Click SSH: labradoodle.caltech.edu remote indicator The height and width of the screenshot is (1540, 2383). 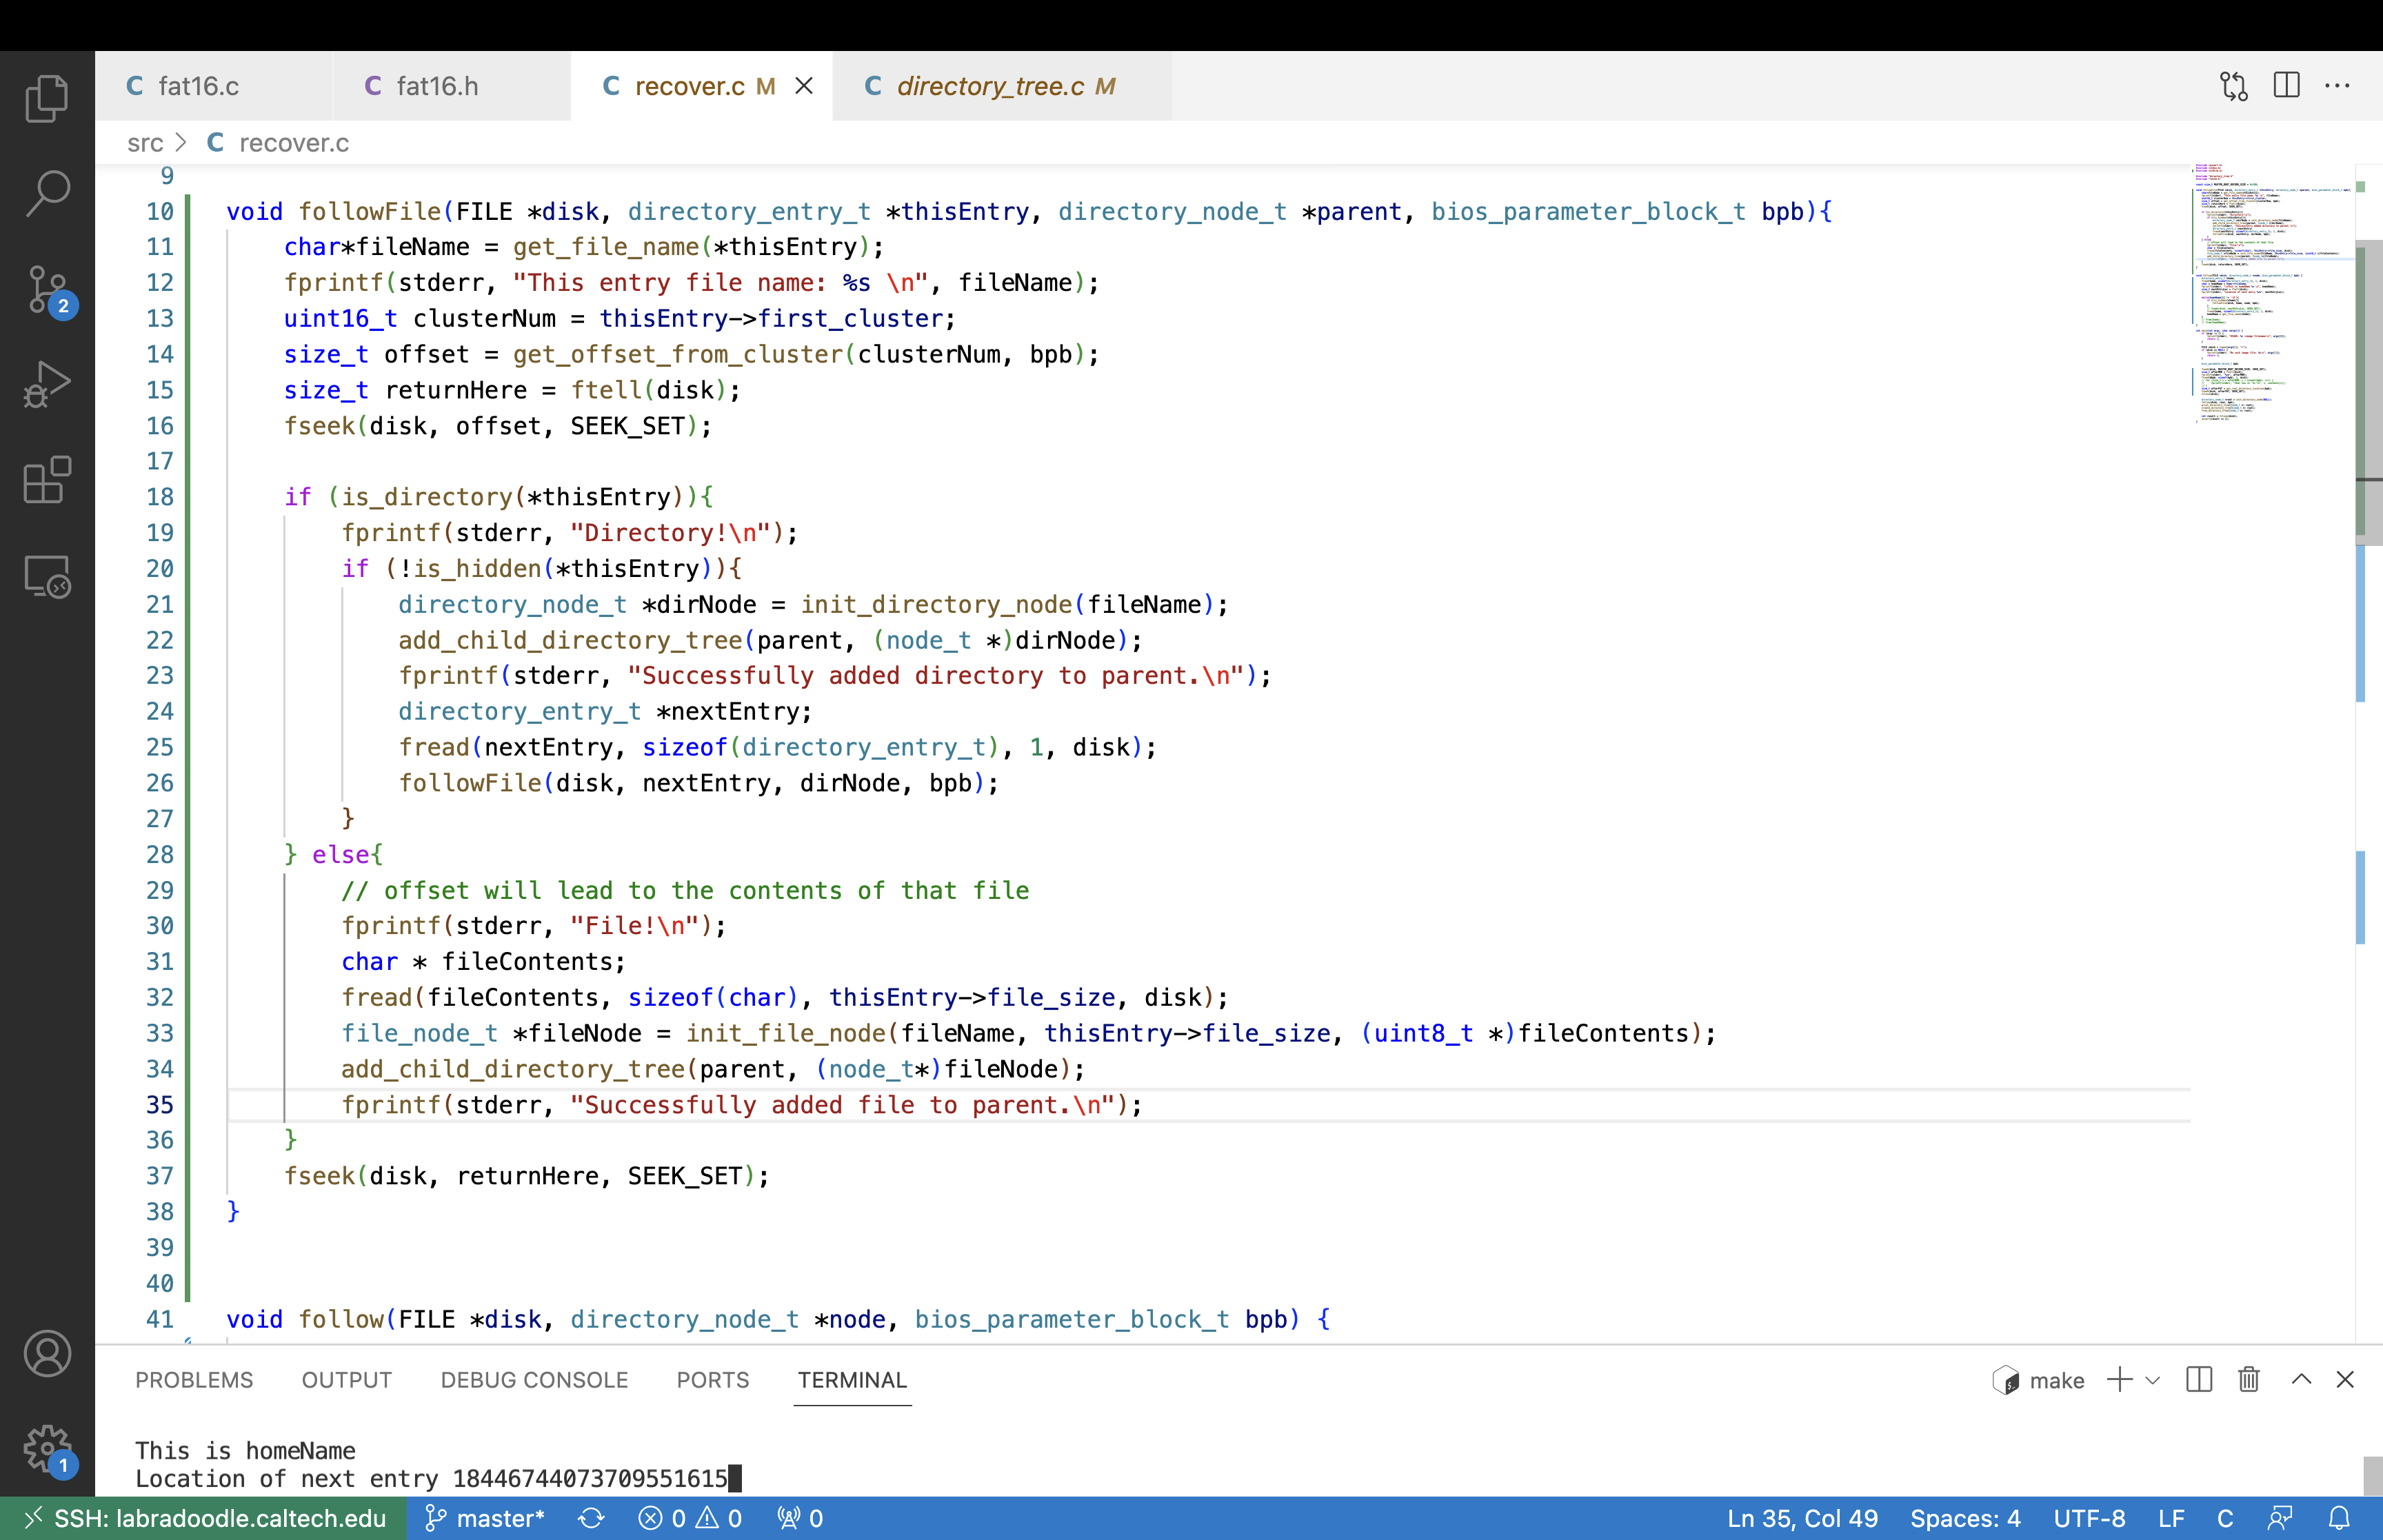204,1518
